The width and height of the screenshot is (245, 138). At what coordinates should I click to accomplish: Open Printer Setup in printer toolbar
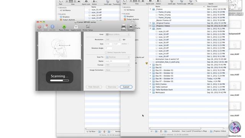tap(88, 28)
